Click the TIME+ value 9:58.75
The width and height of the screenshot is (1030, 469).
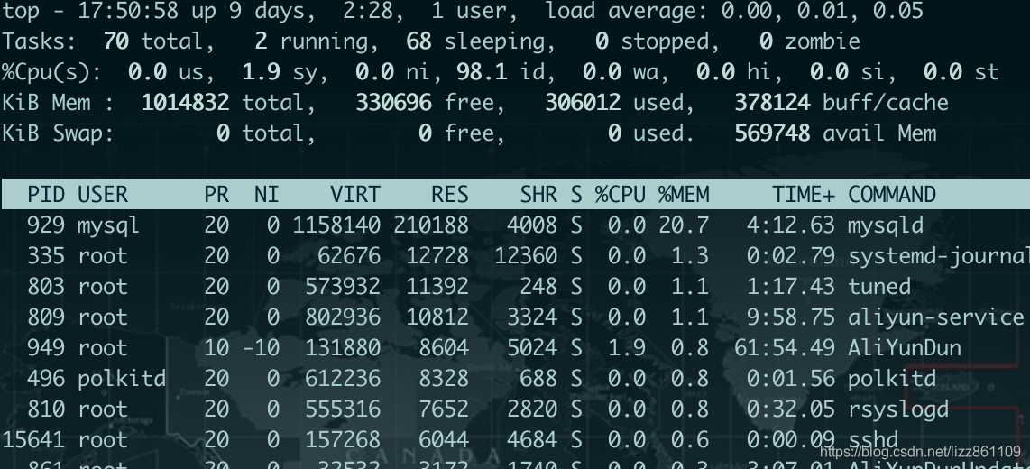pyautogui.click(x=791, y=317)
